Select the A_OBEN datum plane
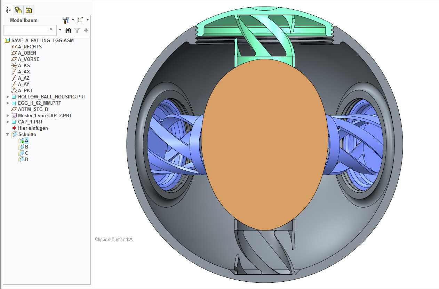Screen dimensions: 439x289 click(x=27, y=53)
